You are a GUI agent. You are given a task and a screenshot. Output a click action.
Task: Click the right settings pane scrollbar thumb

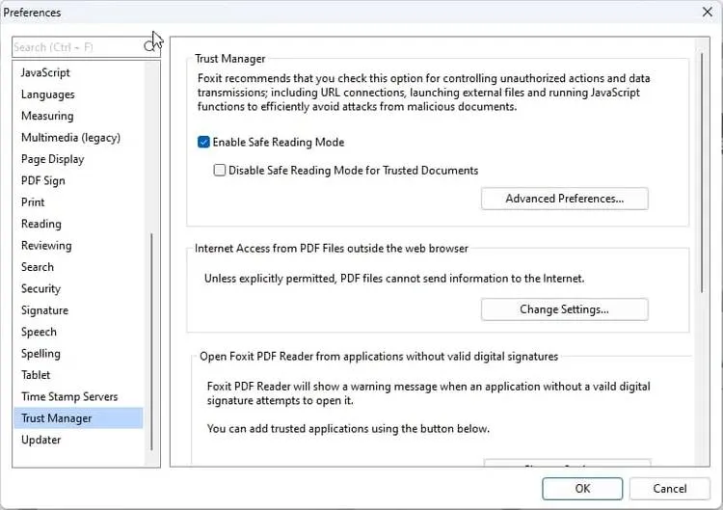coord(702,173)
